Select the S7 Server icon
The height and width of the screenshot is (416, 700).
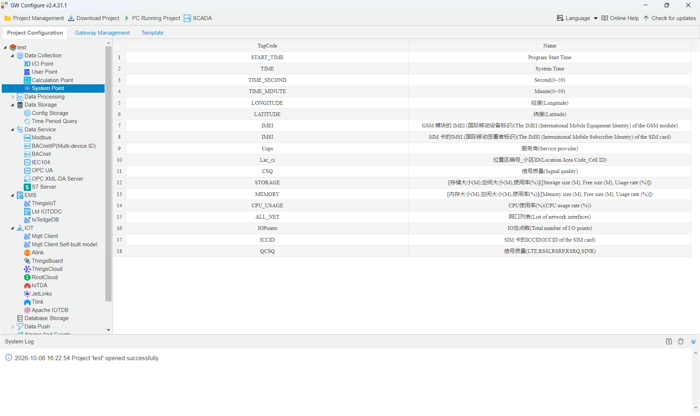click(x=27, y=187)
